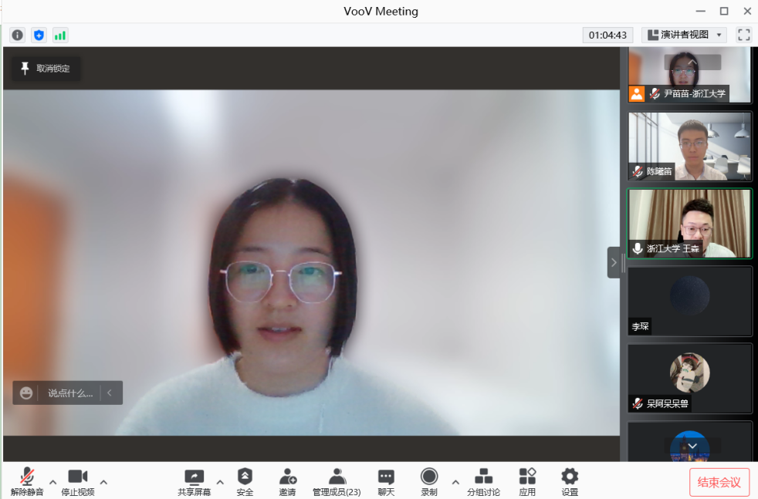Expand video options arrow beside 停止视频
This screenshot has width=758, height=499.
[103, 482]
